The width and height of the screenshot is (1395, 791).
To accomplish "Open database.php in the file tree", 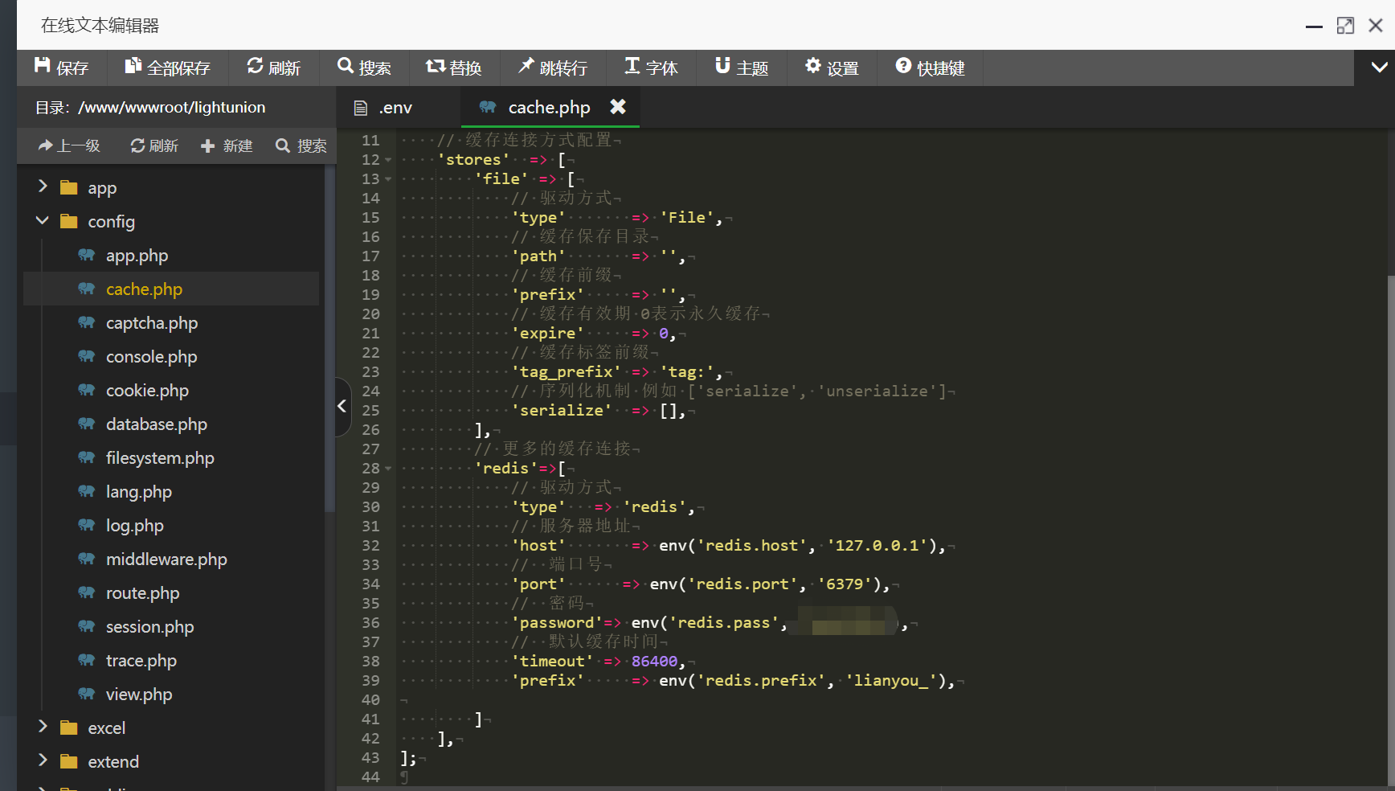I will tap(156, 424).
